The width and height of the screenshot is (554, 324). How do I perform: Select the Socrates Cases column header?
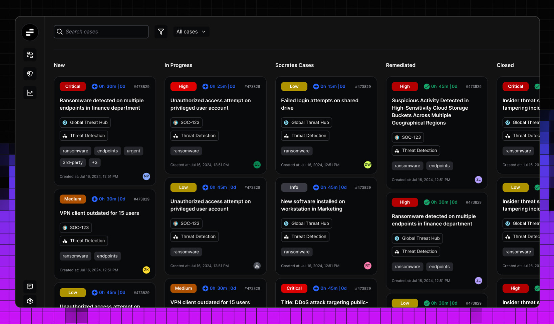294,65
